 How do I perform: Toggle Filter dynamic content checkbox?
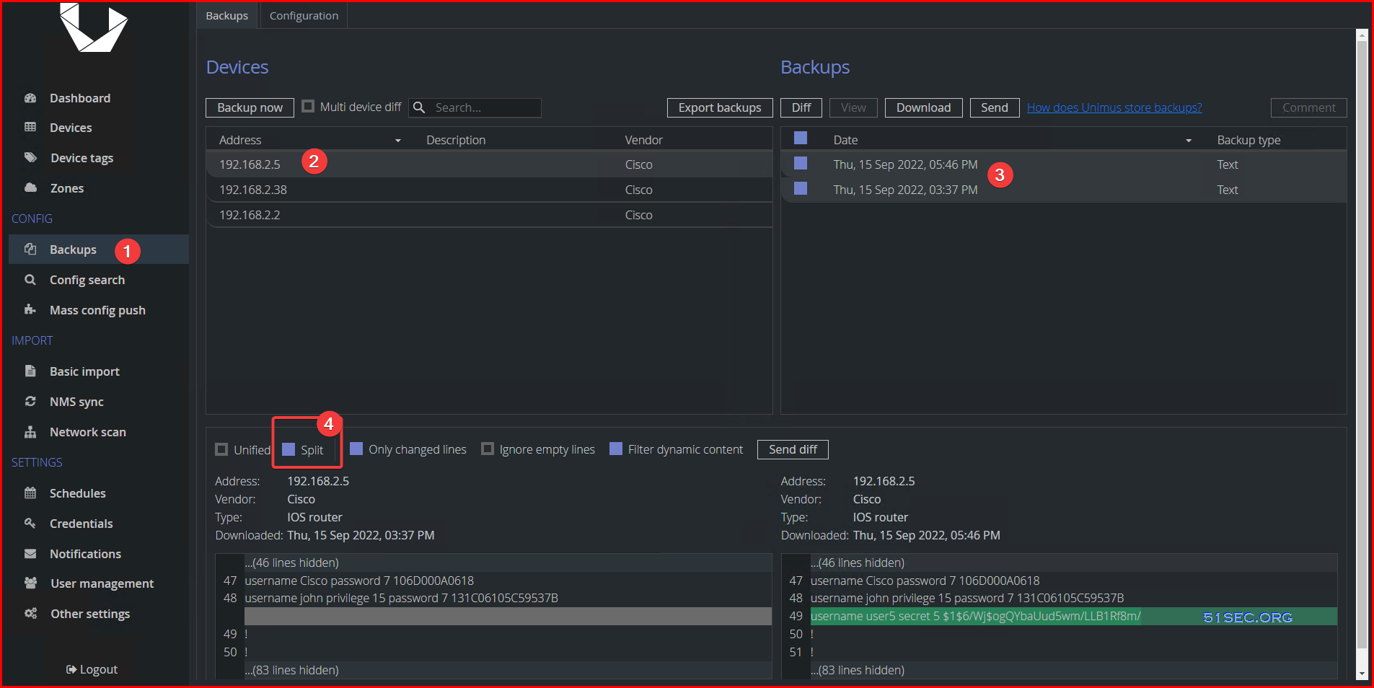click(616, 449)
